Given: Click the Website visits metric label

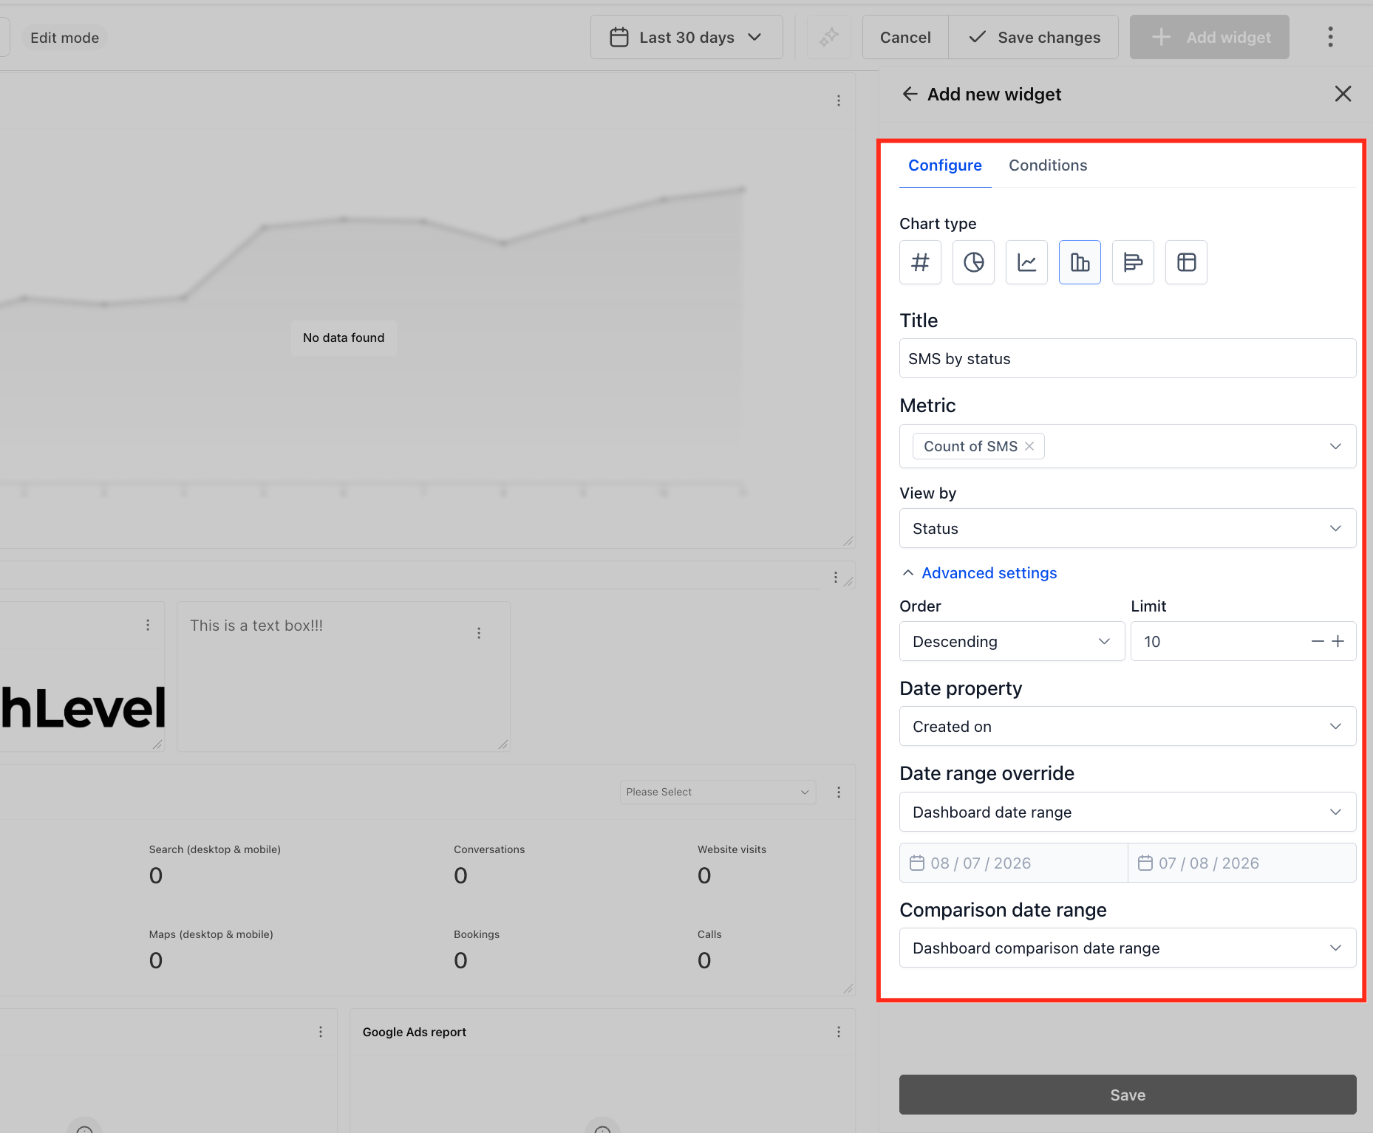Looking at the screenshot, I should 732,849.
